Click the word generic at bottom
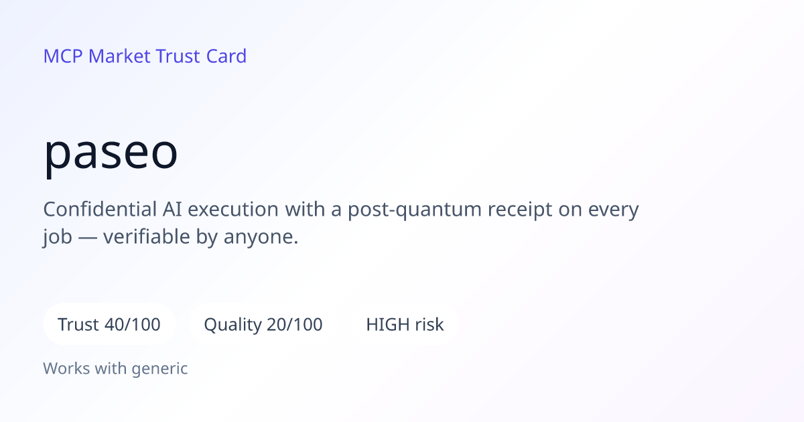Screen dimensions: 804x422 point(160,368)
